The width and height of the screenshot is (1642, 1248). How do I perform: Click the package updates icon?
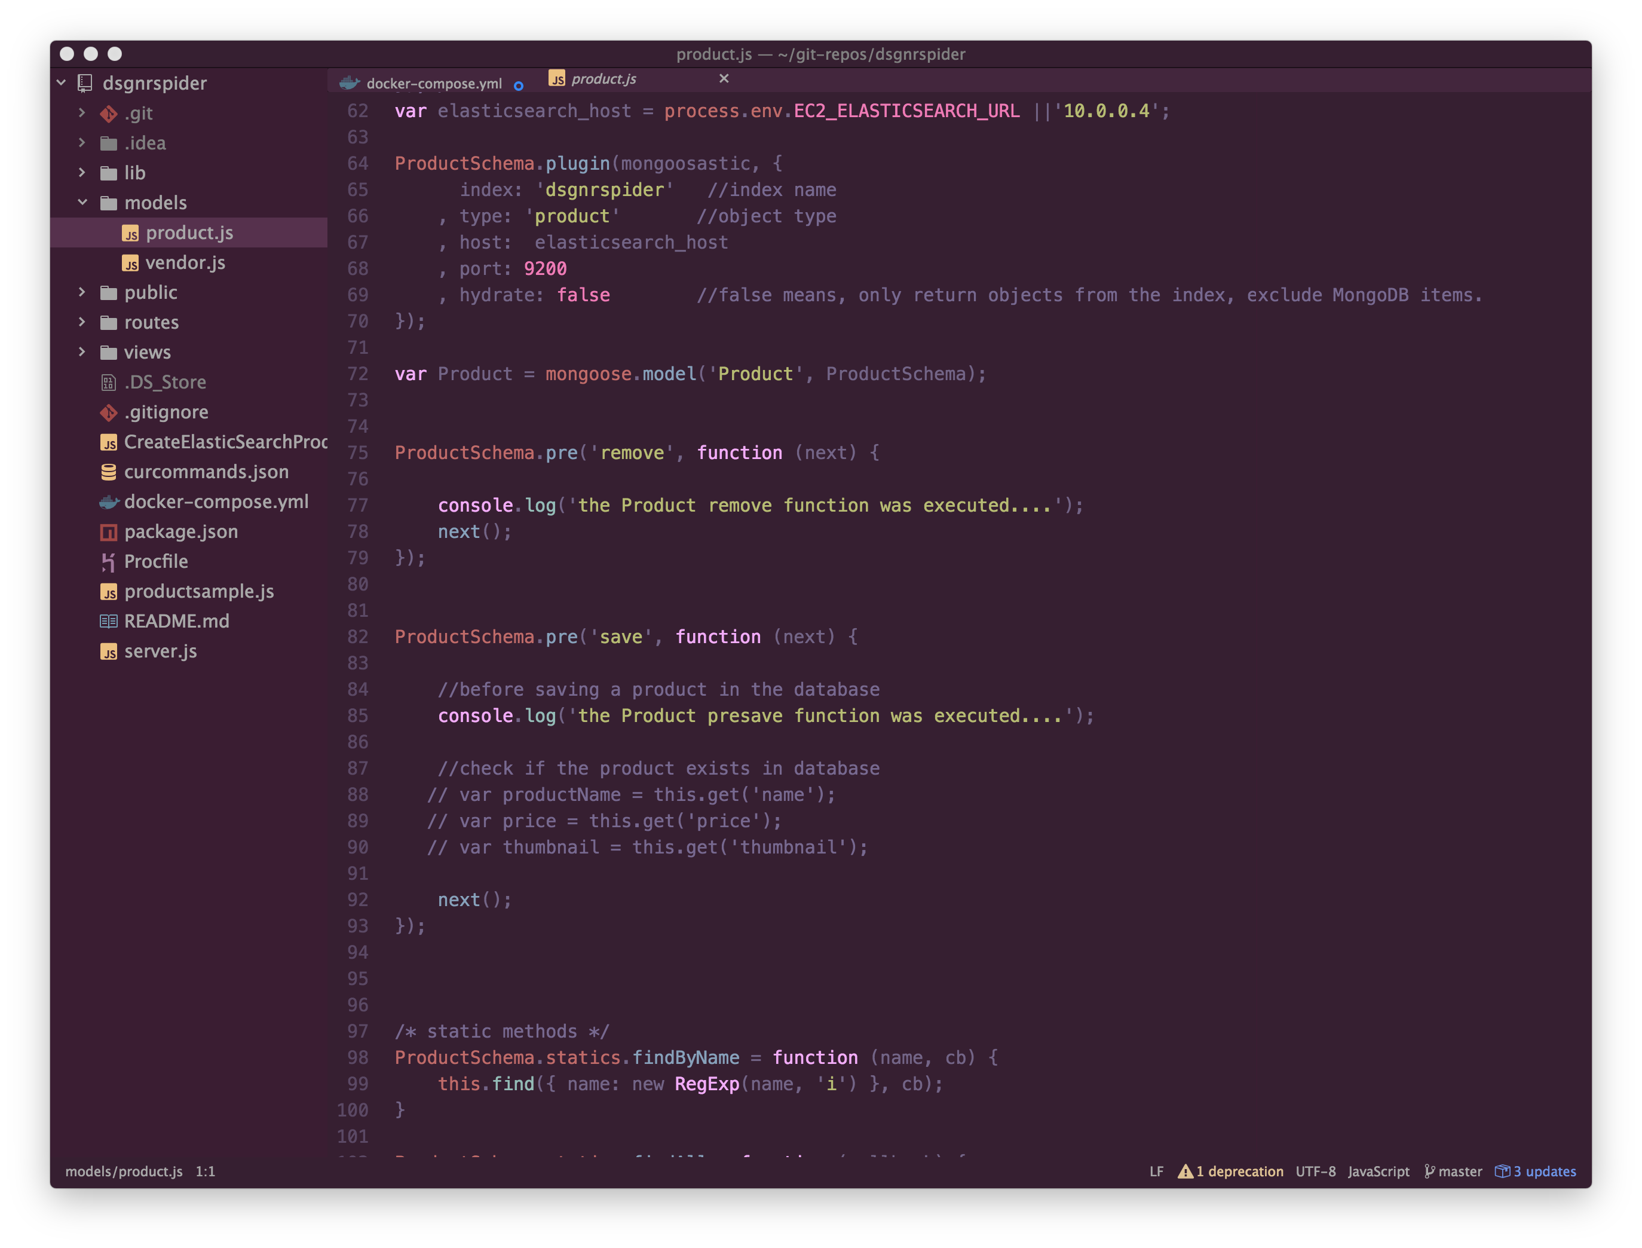point(1502,1171)
